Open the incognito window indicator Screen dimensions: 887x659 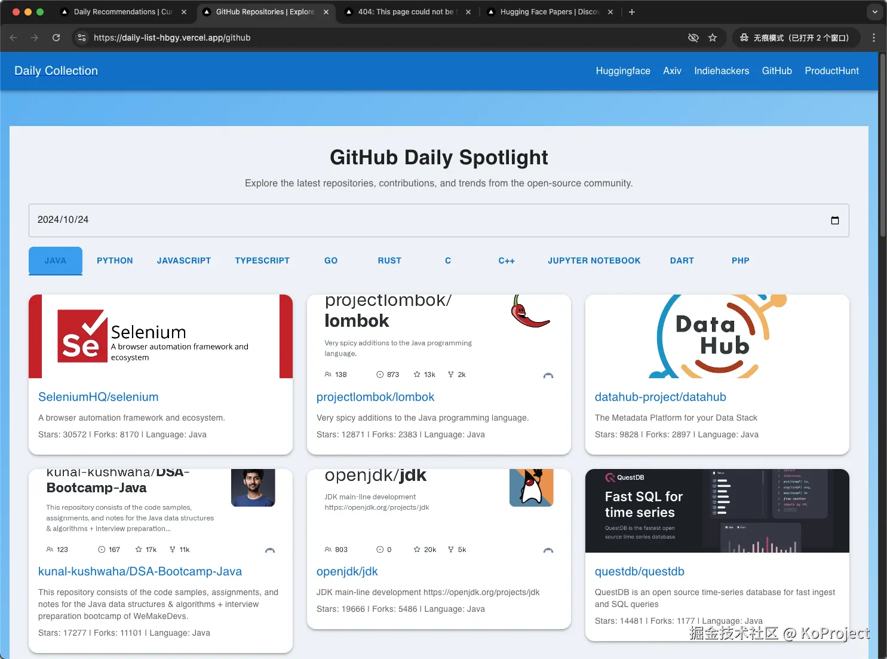pyautogui.click(x=795, y=38)
